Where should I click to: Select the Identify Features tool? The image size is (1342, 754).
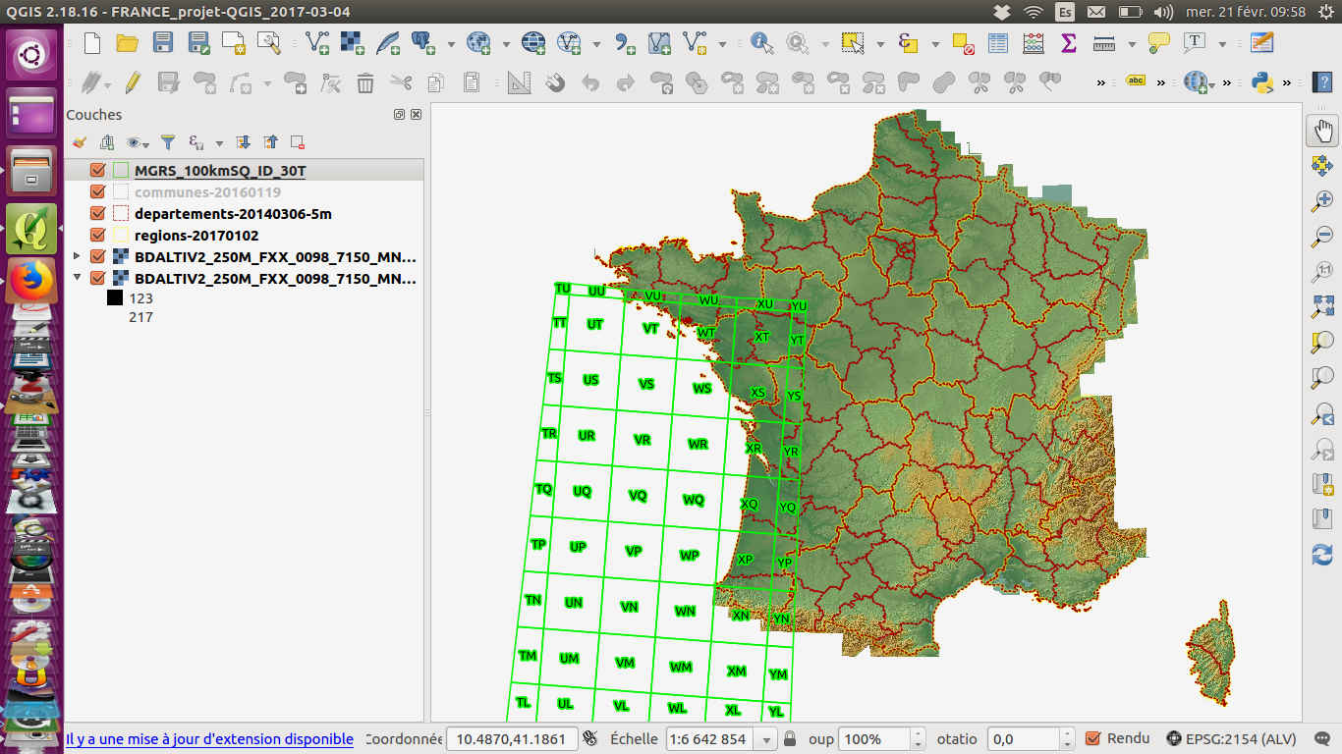tap(761, 42)
